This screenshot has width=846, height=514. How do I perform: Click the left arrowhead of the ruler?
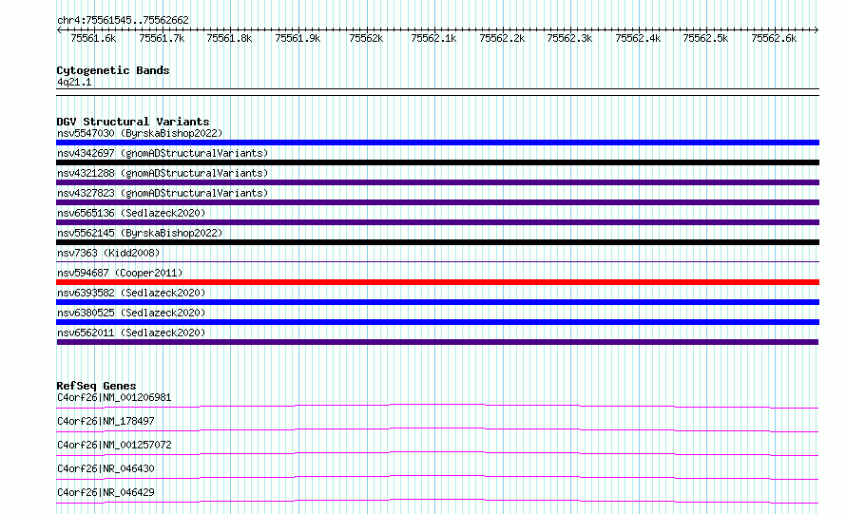tap(59, 30)
